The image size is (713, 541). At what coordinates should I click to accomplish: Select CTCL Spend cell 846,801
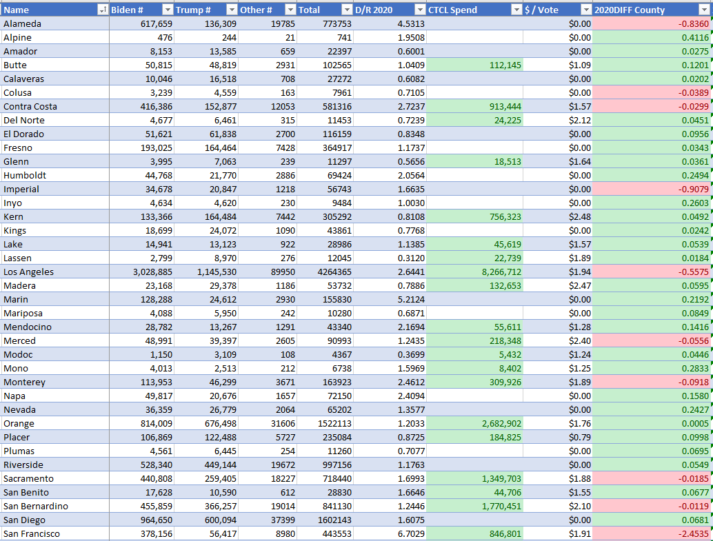(x=474, y=533)
